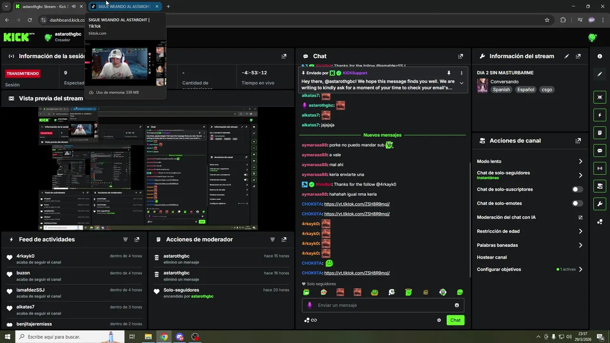Pop out the Feed de actividades panel
This screenshot has height=343, width=610.
coord(137,240)
